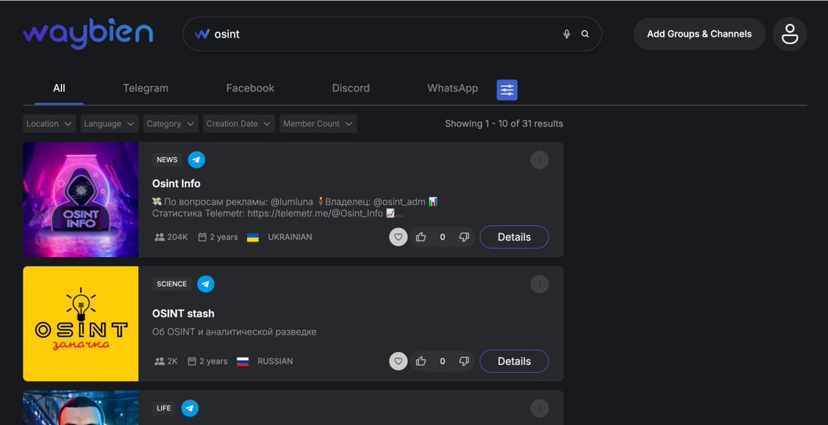The image size is (828, 425).
Task: Click the Ukrainian flag icon
Action: tap(253, 237)
